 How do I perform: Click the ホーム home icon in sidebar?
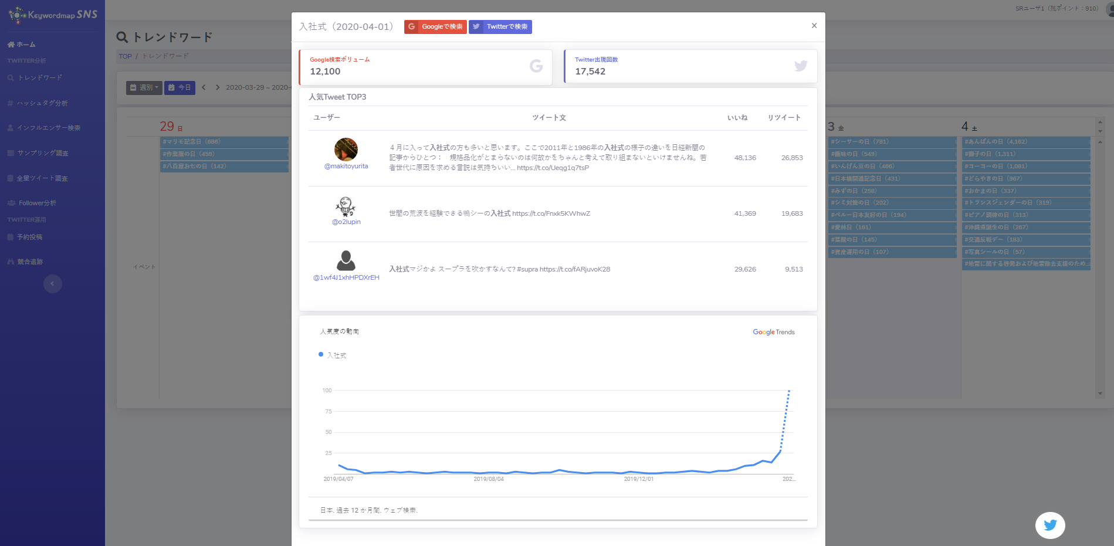pos(11,45)
